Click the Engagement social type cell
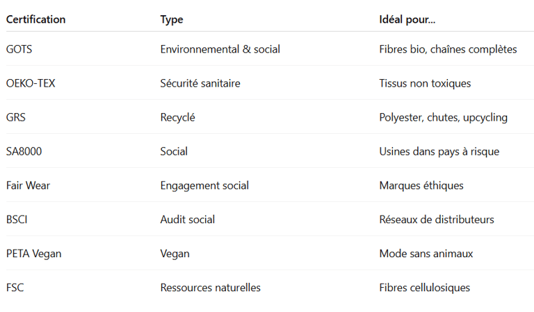 click(x=204, y=185)
